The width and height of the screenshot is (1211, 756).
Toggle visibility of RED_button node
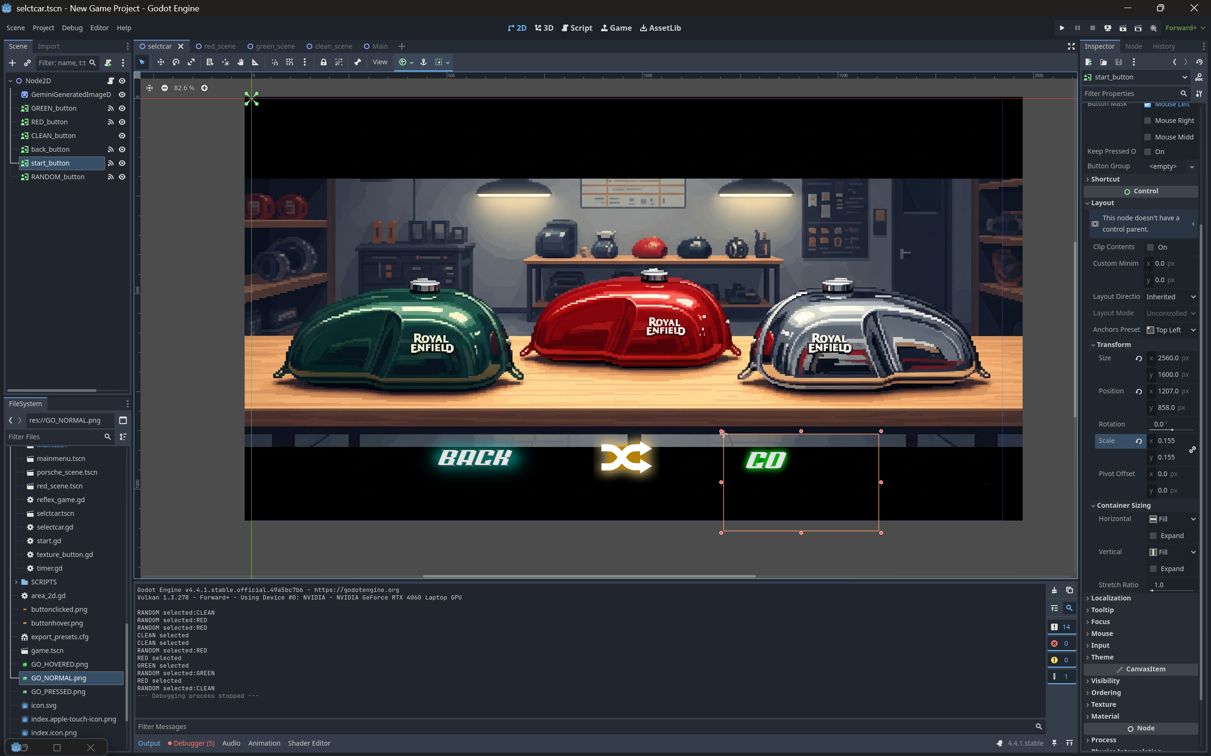[122, 122]
